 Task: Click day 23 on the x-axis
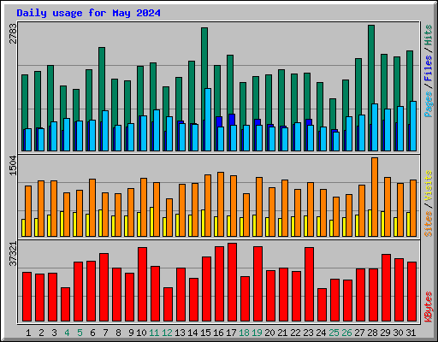click(308, 333)
